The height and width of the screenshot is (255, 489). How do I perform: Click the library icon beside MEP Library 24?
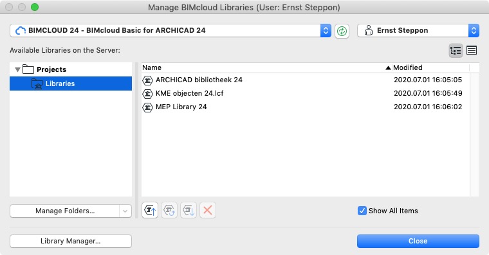[147, 107]
